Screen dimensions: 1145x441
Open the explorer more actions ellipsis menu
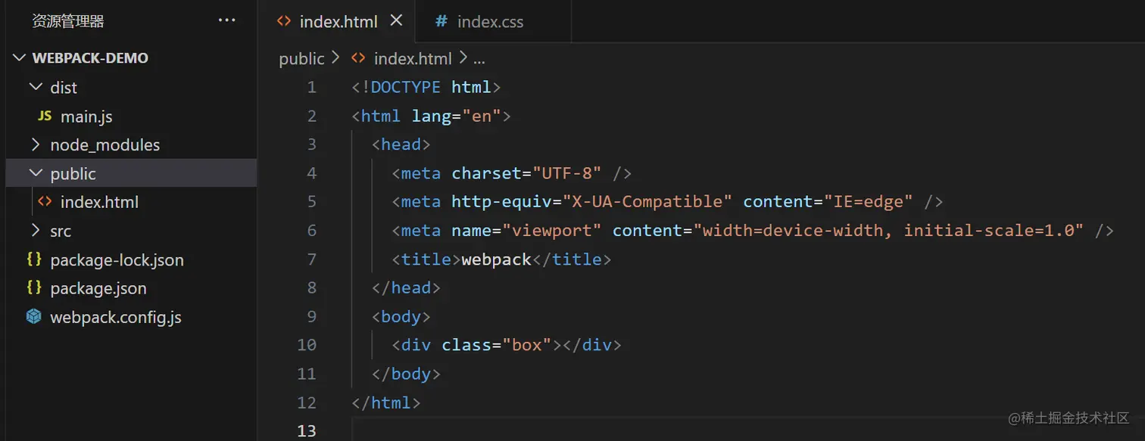pos(226,20)
